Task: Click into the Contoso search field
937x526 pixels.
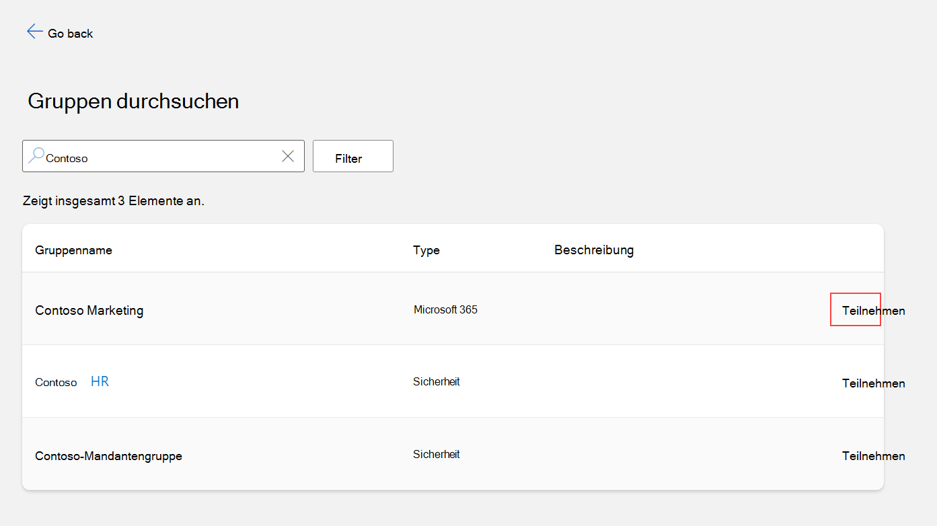Action: pyautogui.click(x=163, y=156)
